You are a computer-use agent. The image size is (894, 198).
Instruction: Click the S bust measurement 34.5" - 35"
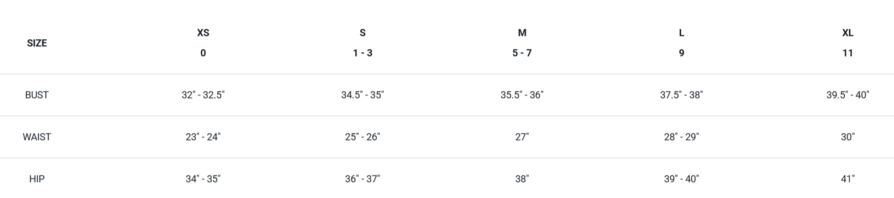pyautogui.click(x=363, y=95)
